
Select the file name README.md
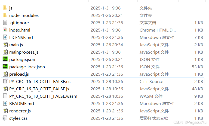click(x=21, y=104)
